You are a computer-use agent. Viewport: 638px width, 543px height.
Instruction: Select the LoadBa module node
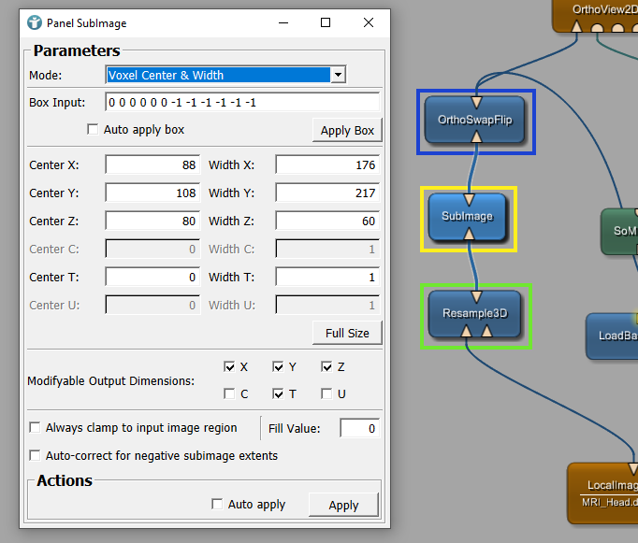click(613, 336)
